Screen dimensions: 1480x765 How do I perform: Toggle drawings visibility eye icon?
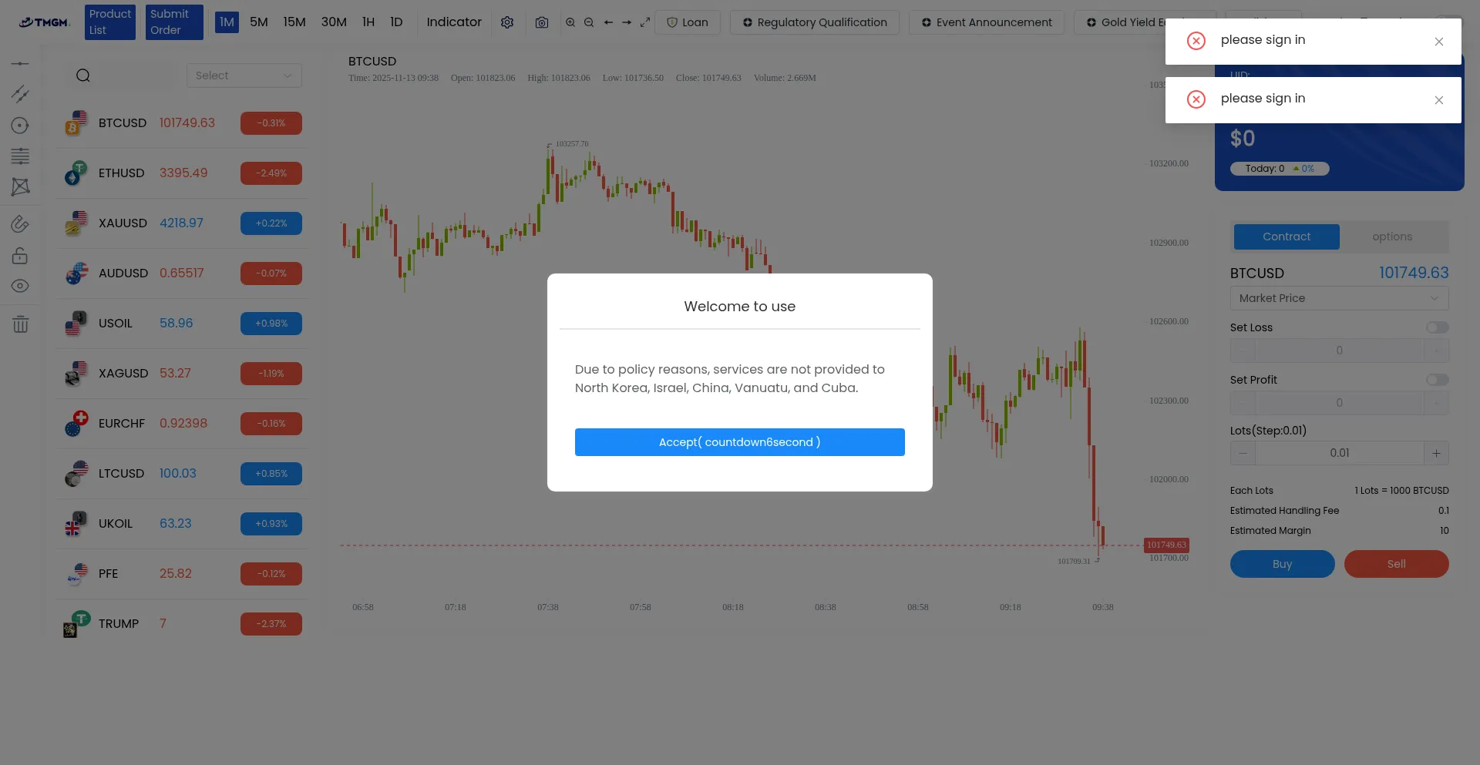tap(21, 286)
